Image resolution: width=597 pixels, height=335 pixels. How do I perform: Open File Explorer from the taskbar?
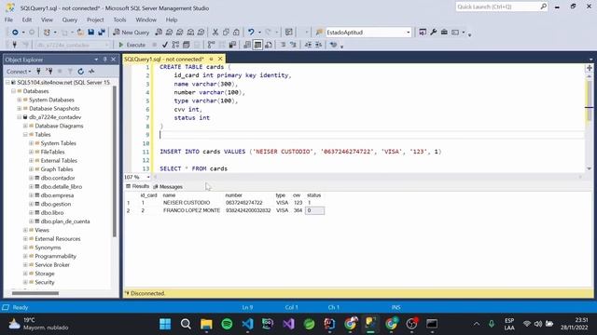[x=206, y=324]
